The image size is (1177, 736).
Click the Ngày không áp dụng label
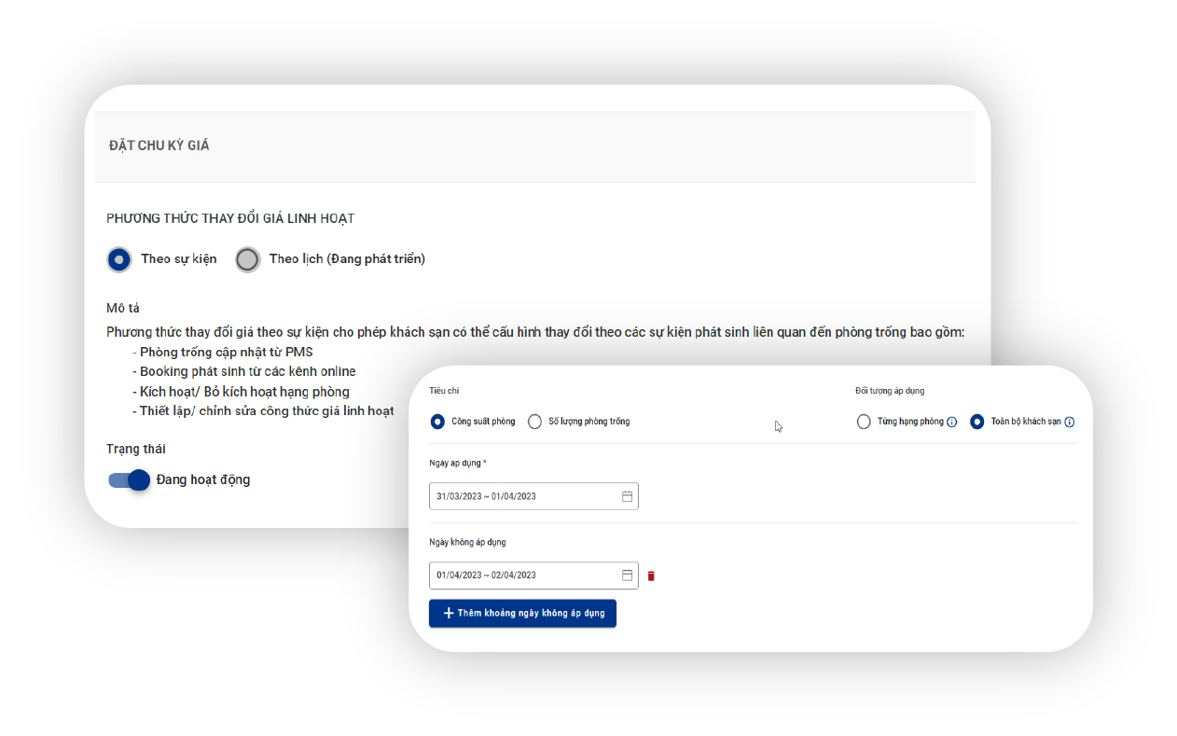[467, 542]
